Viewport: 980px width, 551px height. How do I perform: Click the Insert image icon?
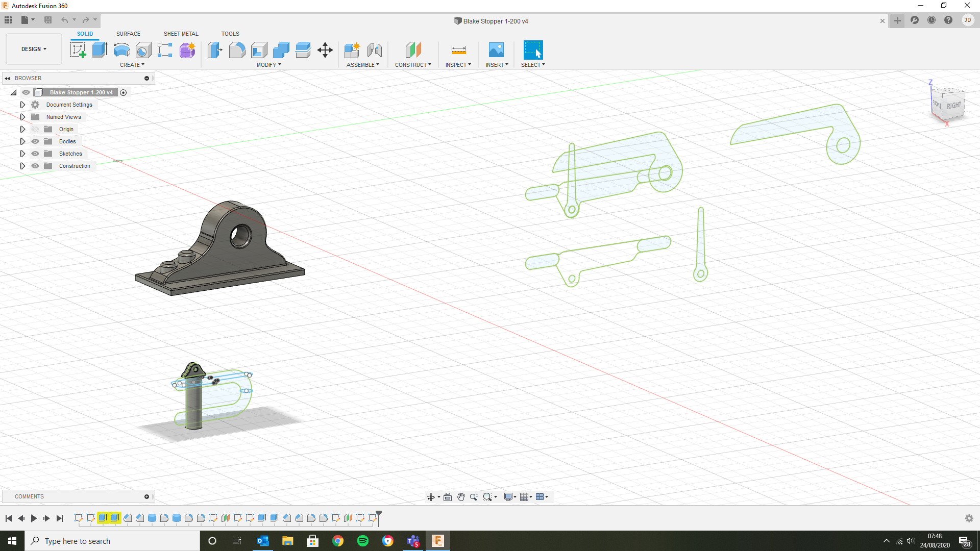click(496, 50)
